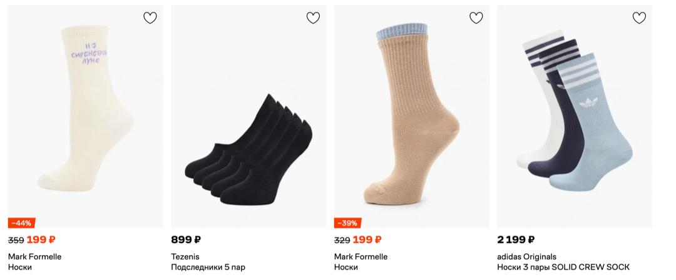The height and width of the screenshot is (280, 676).
Task: Open cream sock with purple text image
Action: coord(85,112)
